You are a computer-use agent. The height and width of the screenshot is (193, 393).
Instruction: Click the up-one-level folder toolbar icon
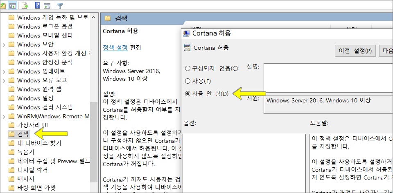pos(2,5)
